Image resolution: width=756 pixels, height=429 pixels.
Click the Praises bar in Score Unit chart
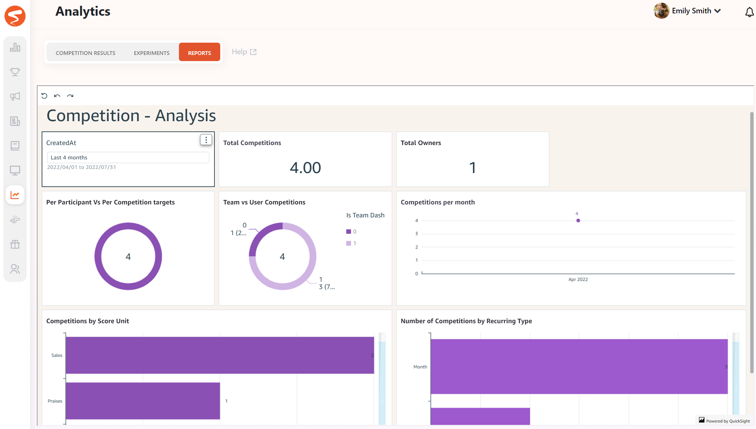tap(143, 401)
